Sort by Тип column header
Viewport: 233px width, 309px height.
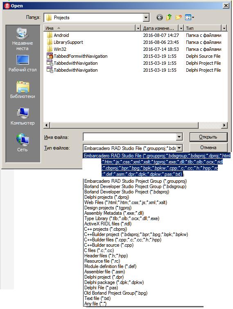pyautogui.click(x=203, y=28)
